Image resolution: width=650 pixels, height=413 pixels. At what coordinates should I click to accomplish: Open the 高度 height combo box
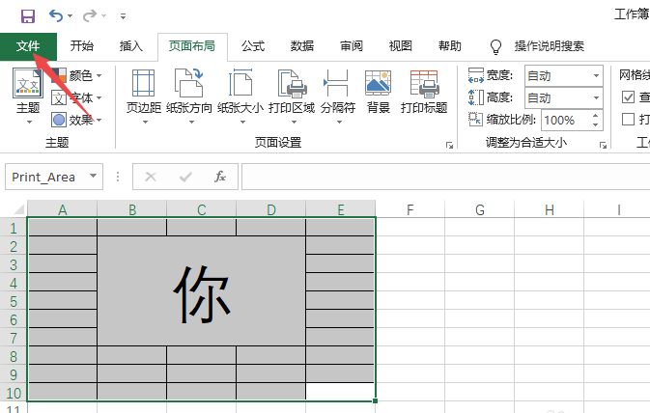pos(563,98)
